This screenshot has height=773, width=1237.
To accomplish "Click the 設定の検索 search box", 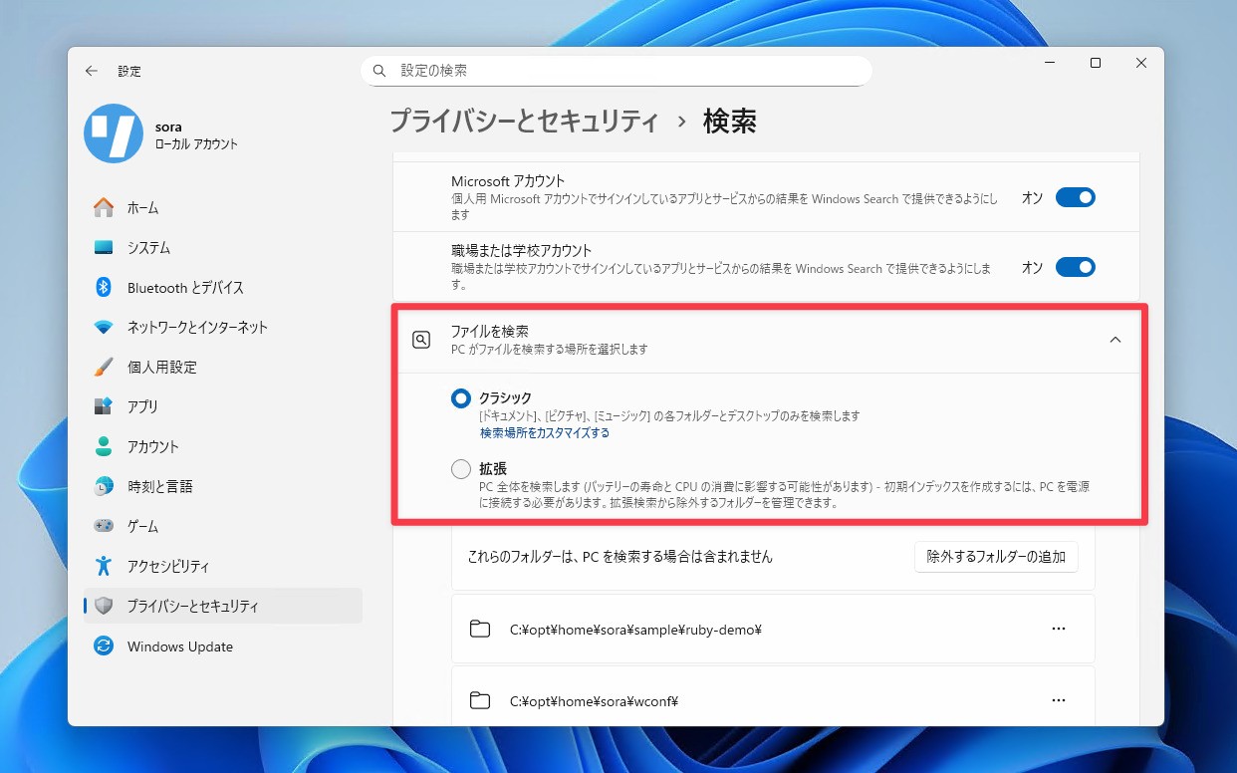I will [x=618, y=71].
